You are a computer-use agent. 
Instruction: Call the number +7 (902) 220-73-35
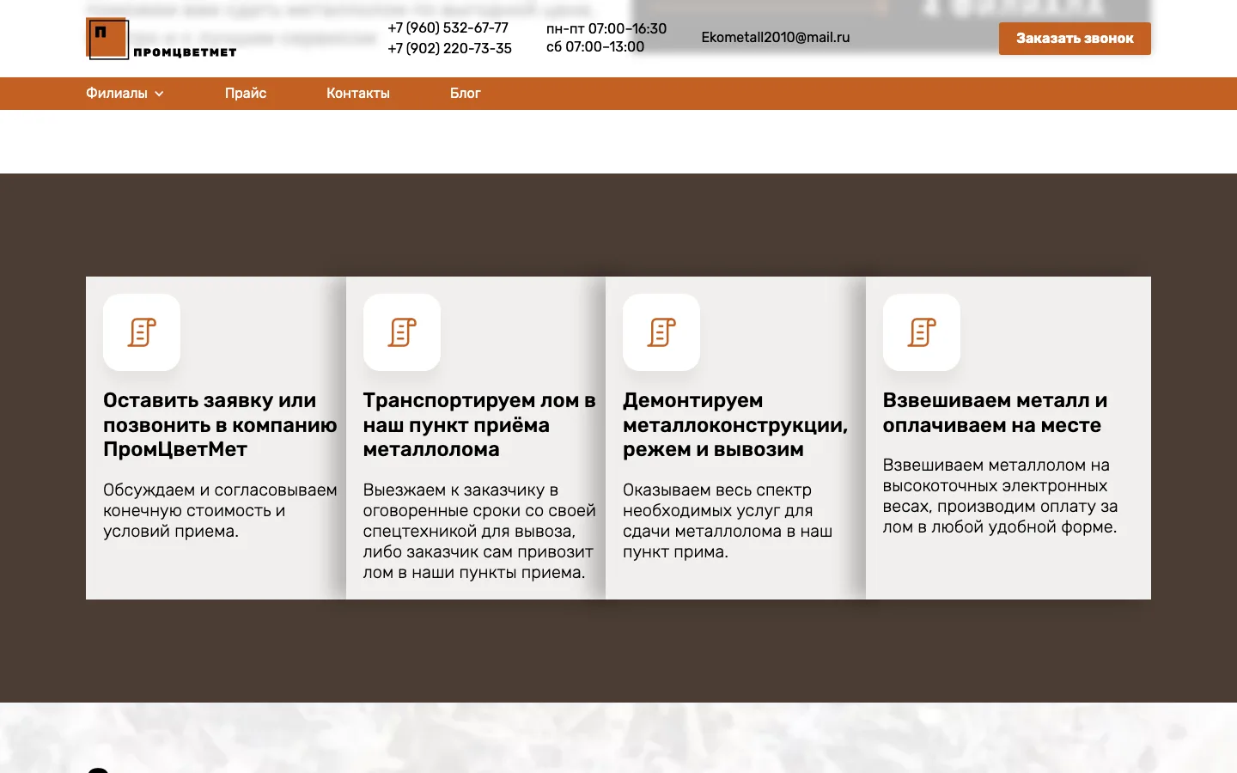click(x=450, y=49)
